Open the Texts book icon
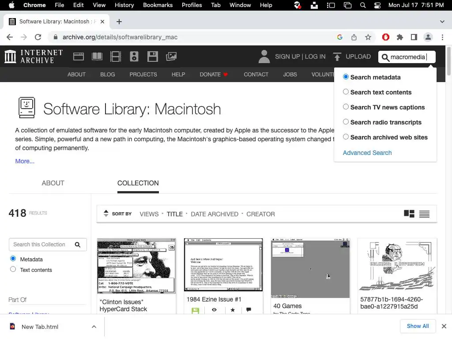452x339 pixels. (97, 56)
